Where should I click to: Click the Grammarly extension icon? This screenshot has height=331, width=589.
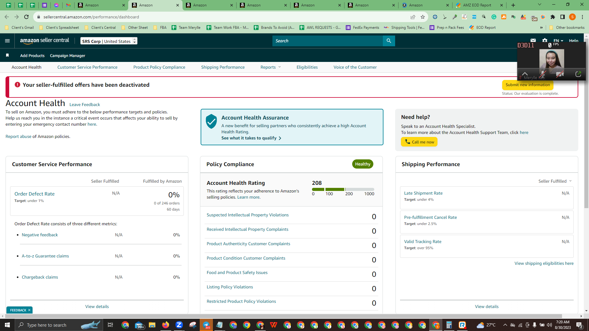pos(494,17)
